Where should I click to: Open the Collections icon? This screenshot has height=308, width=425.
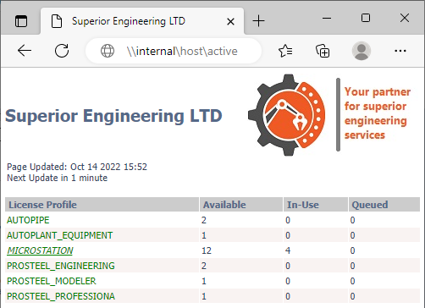click(x=323, y=51)
